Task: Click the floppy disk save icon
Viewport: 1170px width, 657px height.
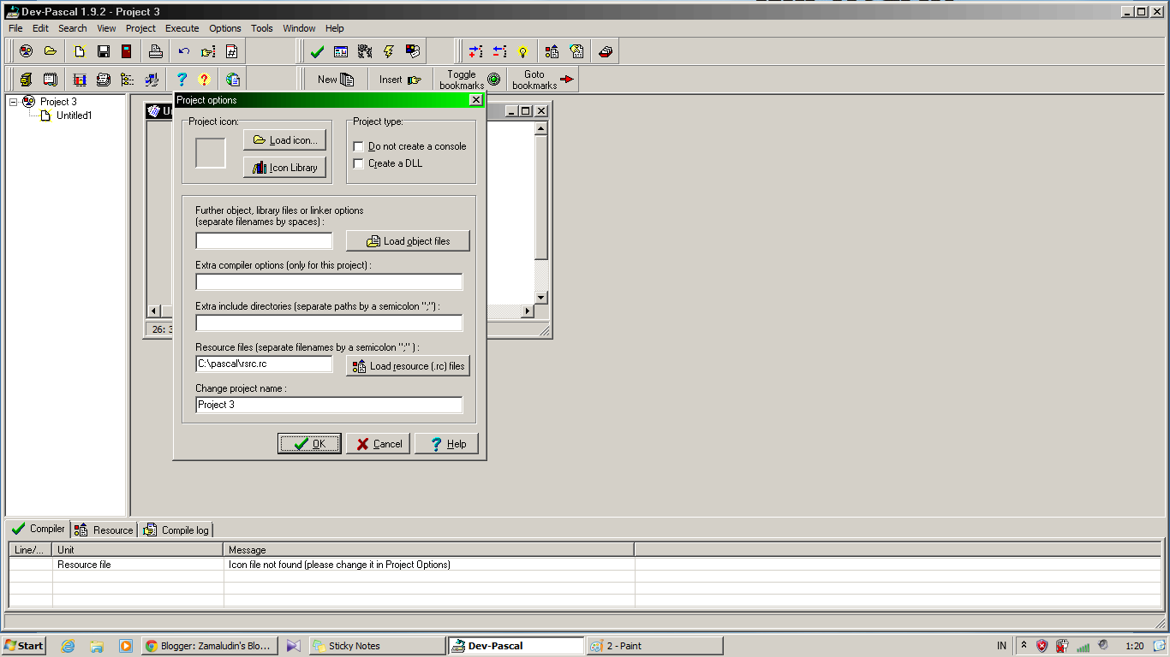Action: pos(103,51)
